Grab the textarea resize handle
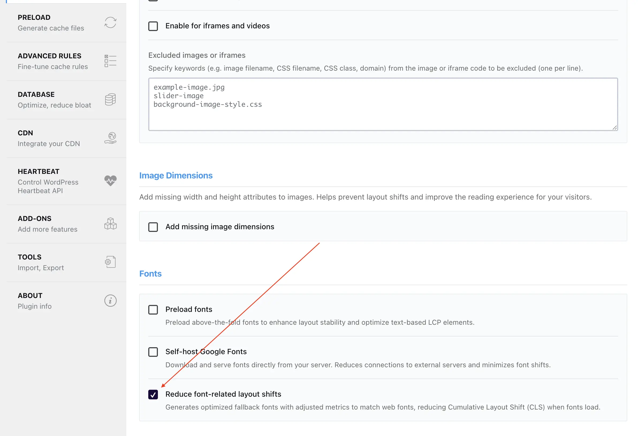638x436 pixels. 614,128
